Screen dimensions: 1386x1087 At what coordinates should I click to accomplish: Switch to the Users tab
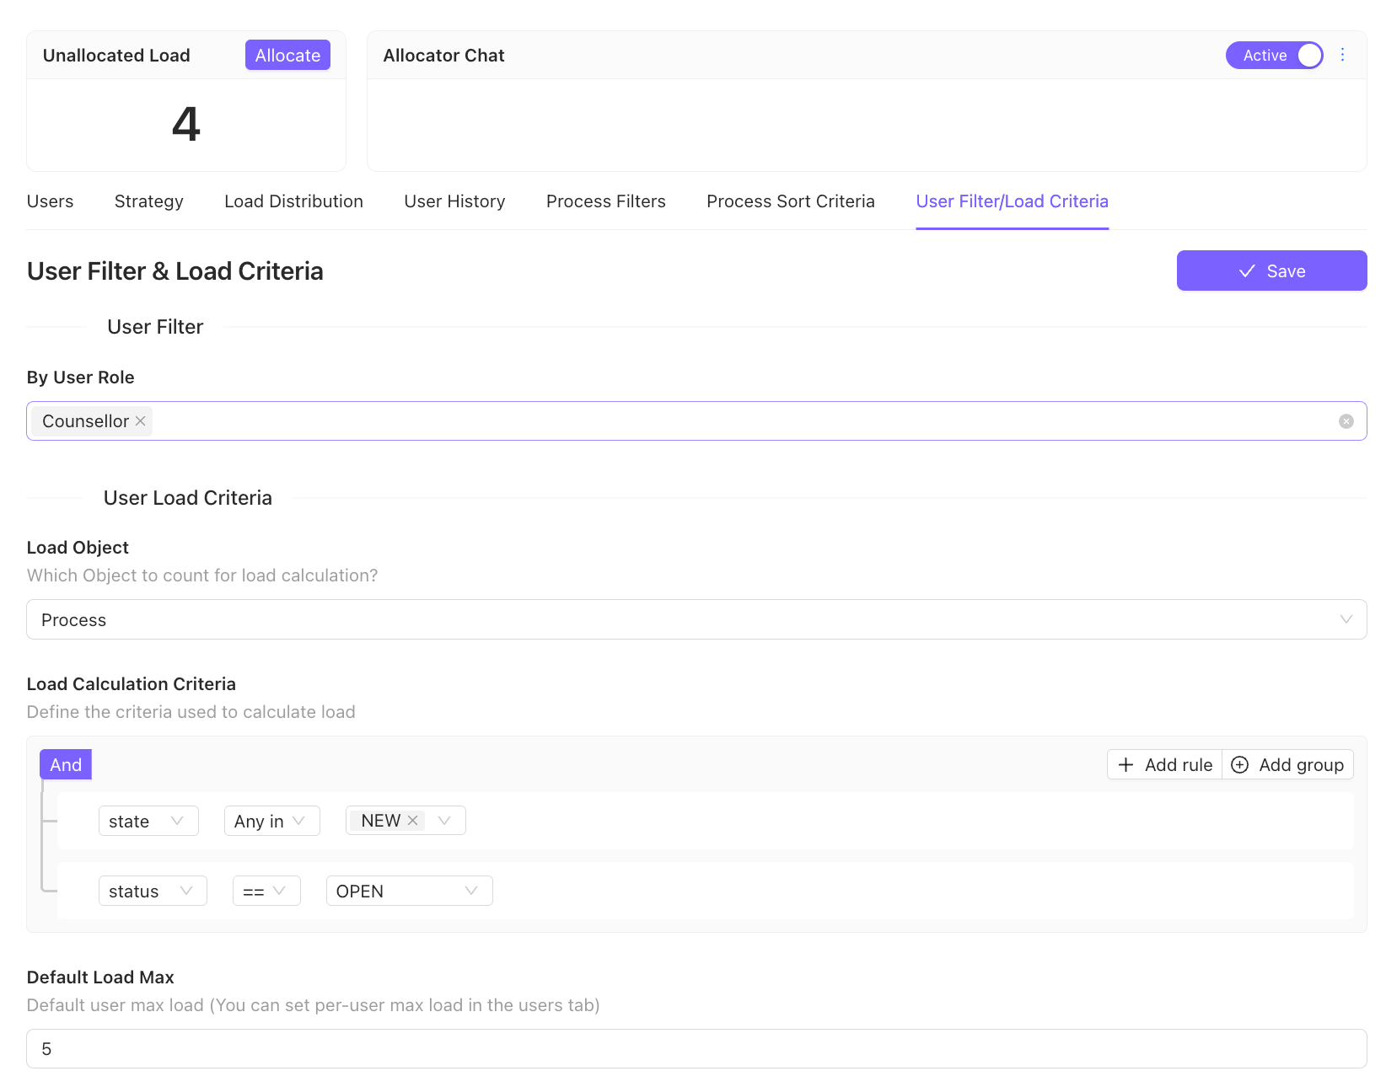50,201
